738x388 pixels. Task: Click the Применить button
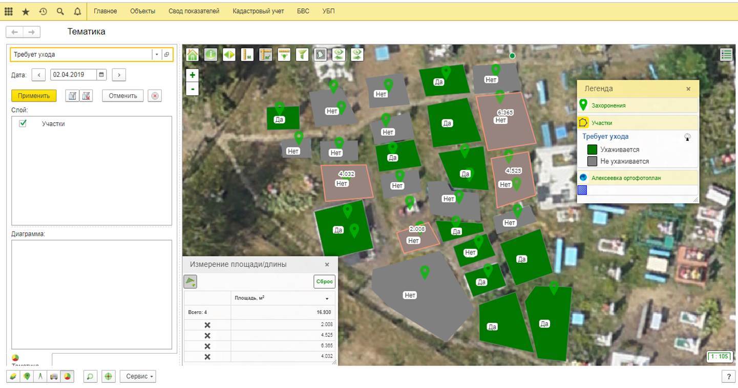click(34, 96)
